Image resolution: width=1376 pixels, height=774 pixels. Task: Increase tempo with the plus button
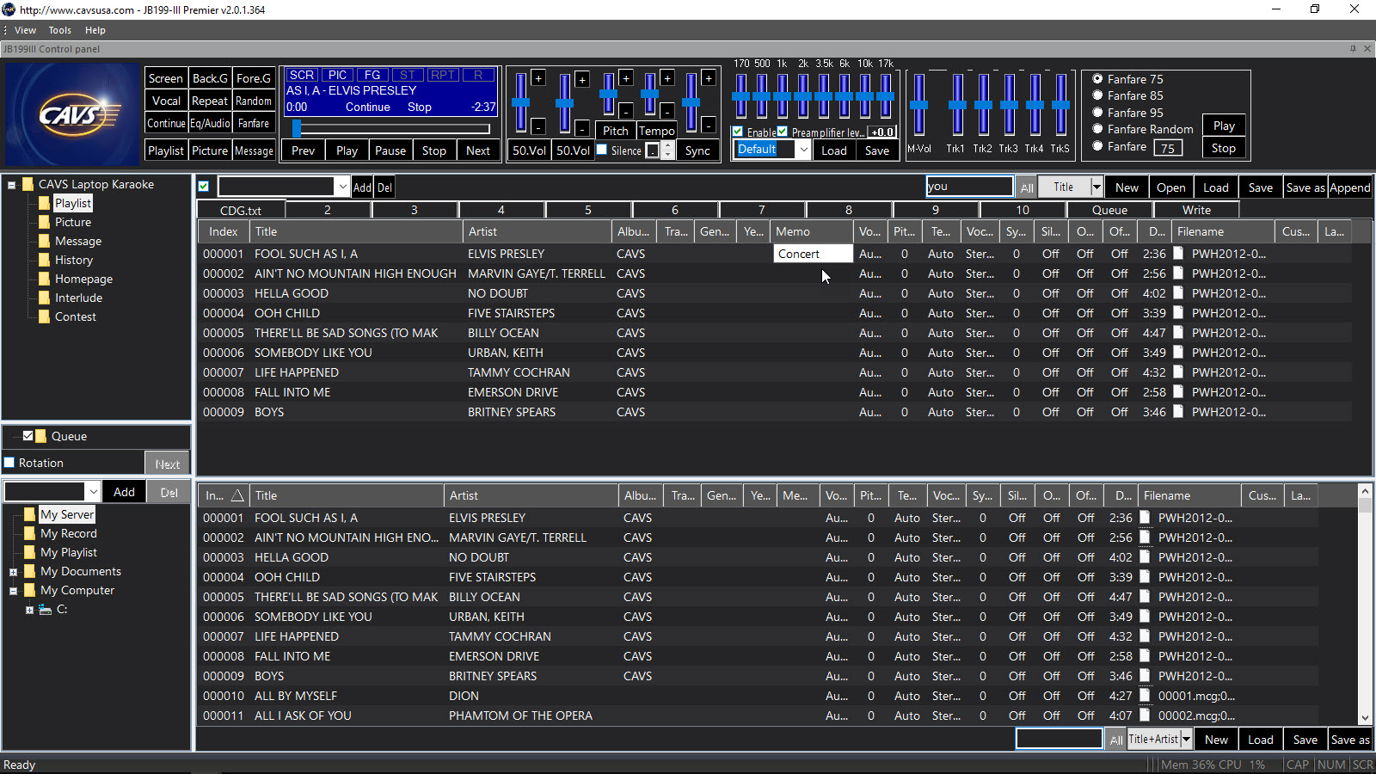(x=667, y=78)
